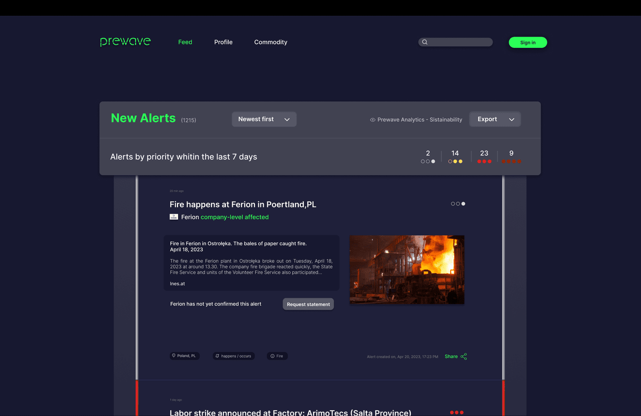Open the Newest first sort dropdown
The width and height of the screenshot is (641, 416).
[264, 119]
